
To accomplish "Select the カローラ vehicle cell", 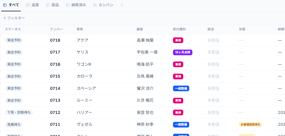I will click(x=85, y=76).
